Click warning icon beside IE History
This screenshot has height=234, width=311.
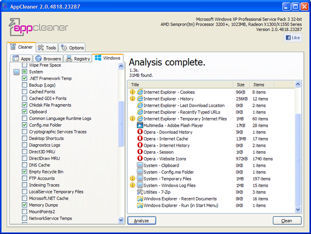[132, 99]
